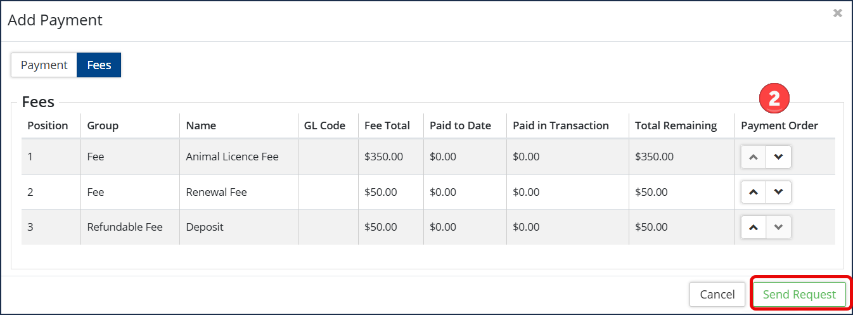Click the red step 2 marker
Screen dimensions: 853x315
(774, 99)
